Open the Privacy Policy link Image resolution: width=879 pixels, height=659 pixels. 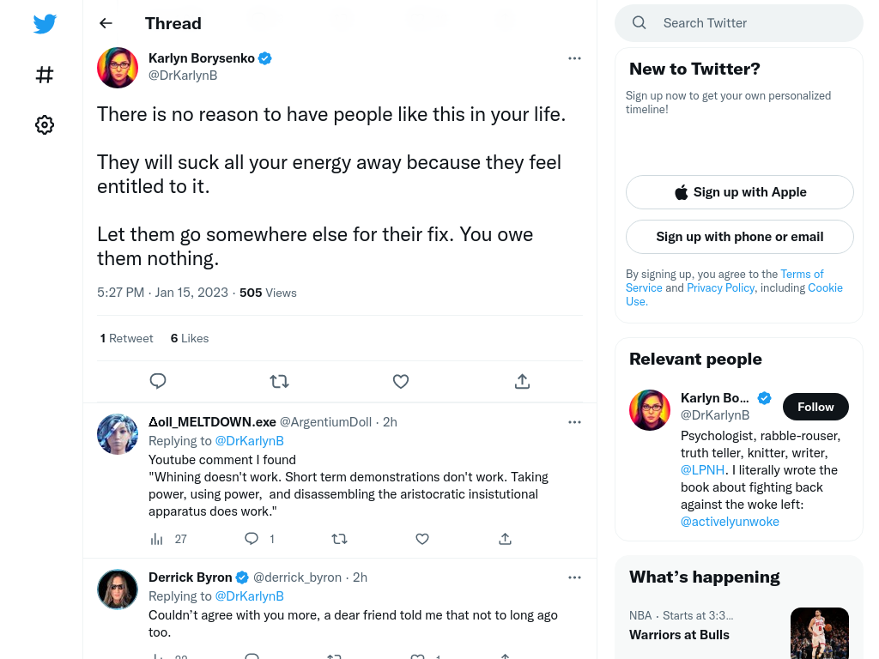click(720, 287)
